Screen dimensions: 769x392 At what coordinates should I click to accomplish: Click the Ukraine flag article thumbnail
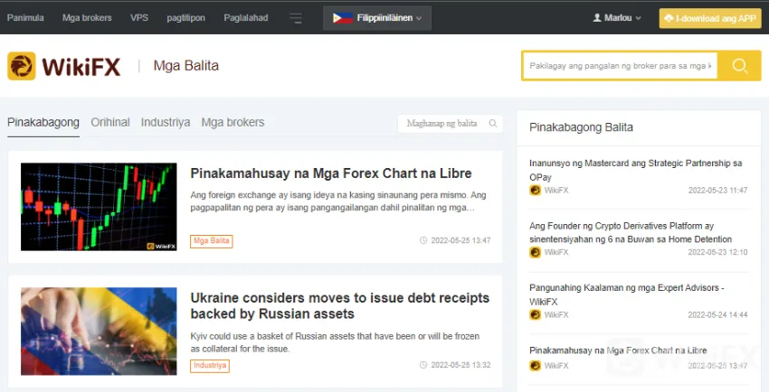coord(99,331)
